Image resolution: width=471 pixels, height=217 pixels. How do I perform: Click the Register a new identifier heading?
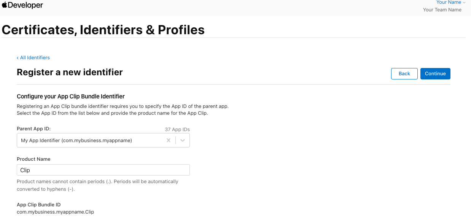70,72
